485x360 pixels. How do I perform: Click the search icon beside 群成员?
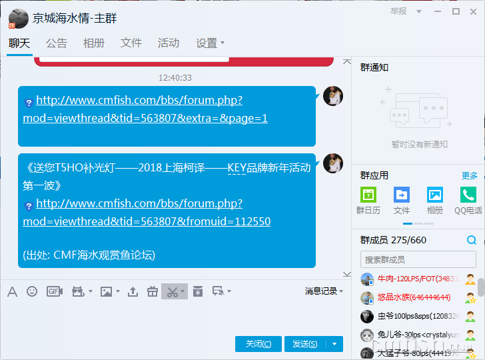tap(472, 240)
